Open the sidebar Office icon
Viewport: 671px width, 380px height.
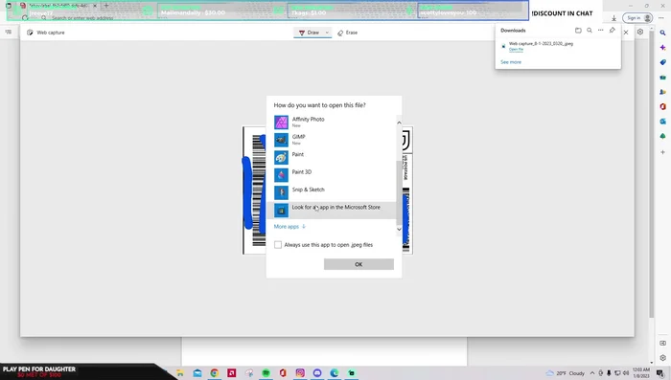tap(663, 106)
